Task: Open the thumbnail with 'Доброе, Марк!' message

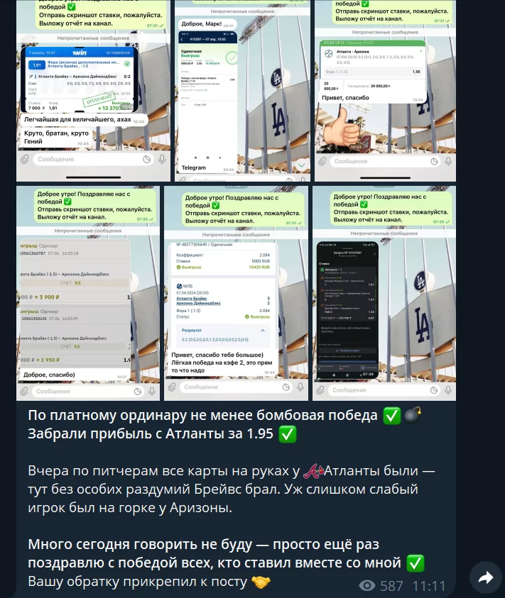Action: [242, 90]
